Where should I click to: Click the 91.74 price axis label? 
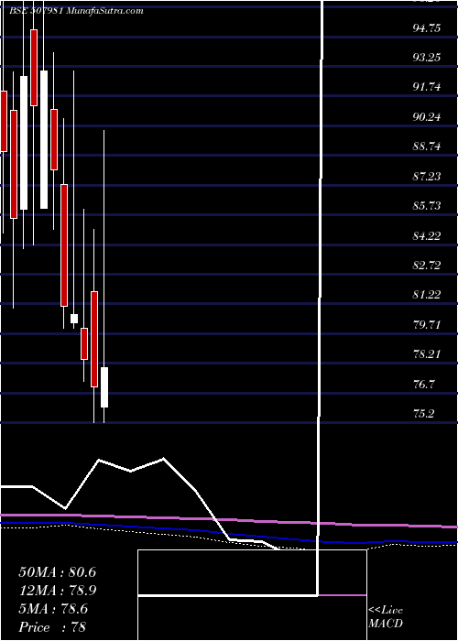[427, 87]
